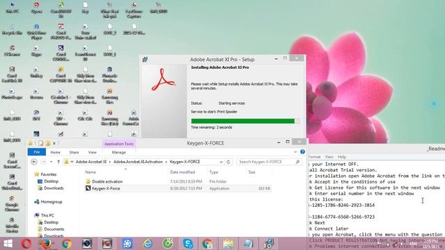Click 'Status: Starting services' in Acrobat Setup
Image resolution: width=445 pixels, height=250 pixels.
218,103
